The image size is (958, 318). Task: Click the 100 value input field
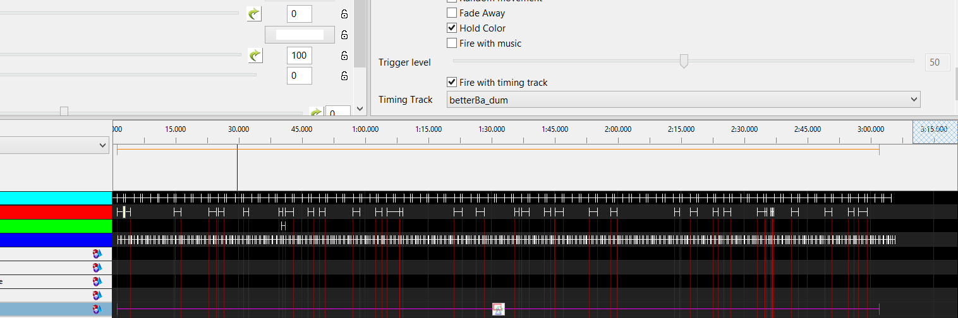(x=300, y=56)
